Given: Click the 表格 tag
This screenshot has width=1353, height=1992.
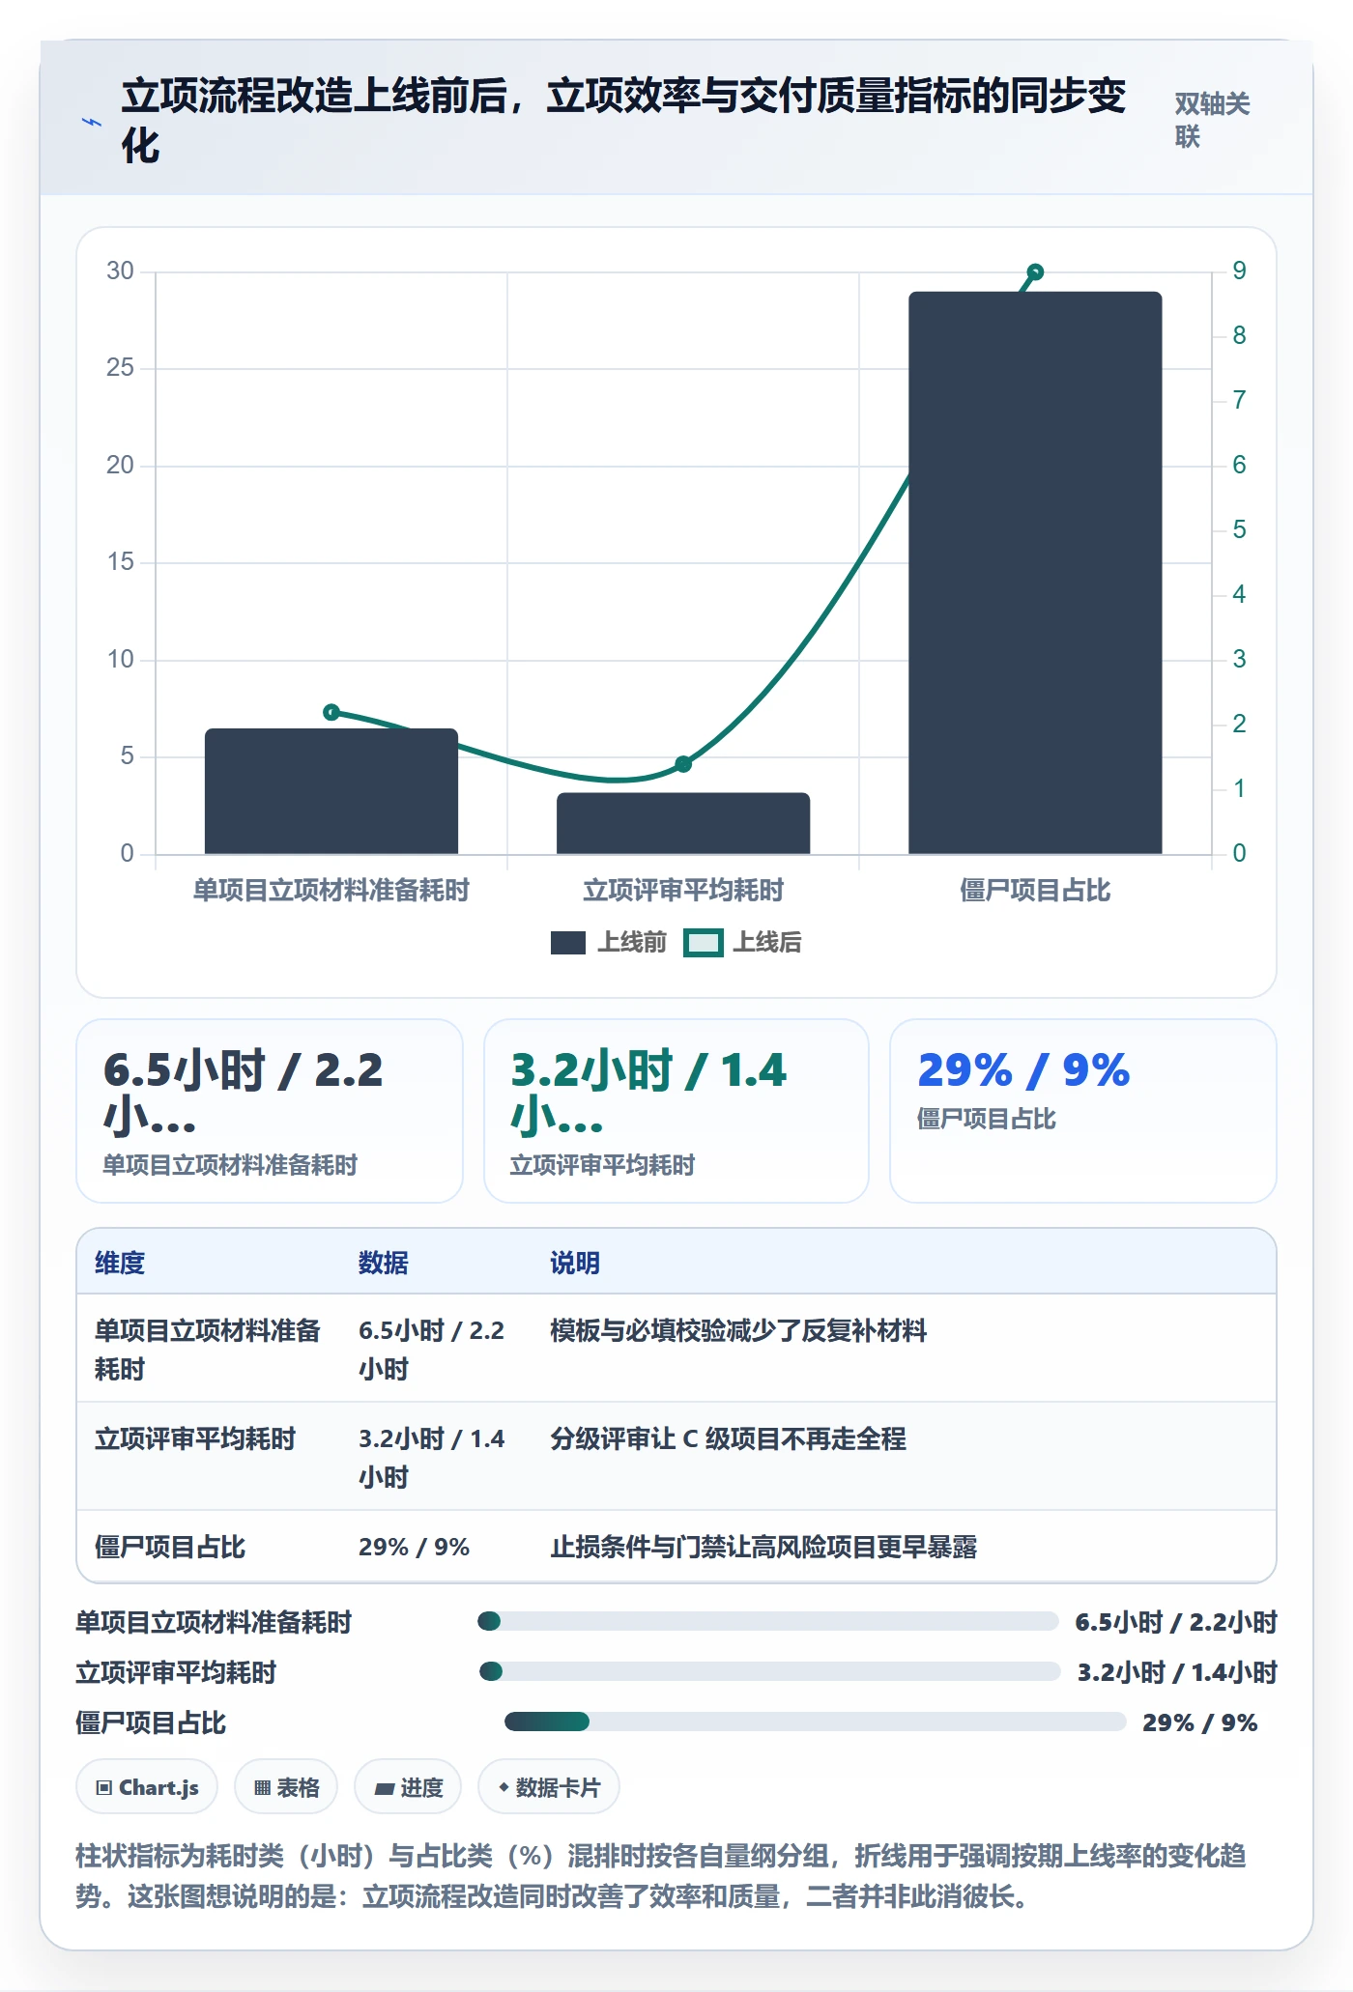Looking at the screenshot, I should [x=286, y=1787].
